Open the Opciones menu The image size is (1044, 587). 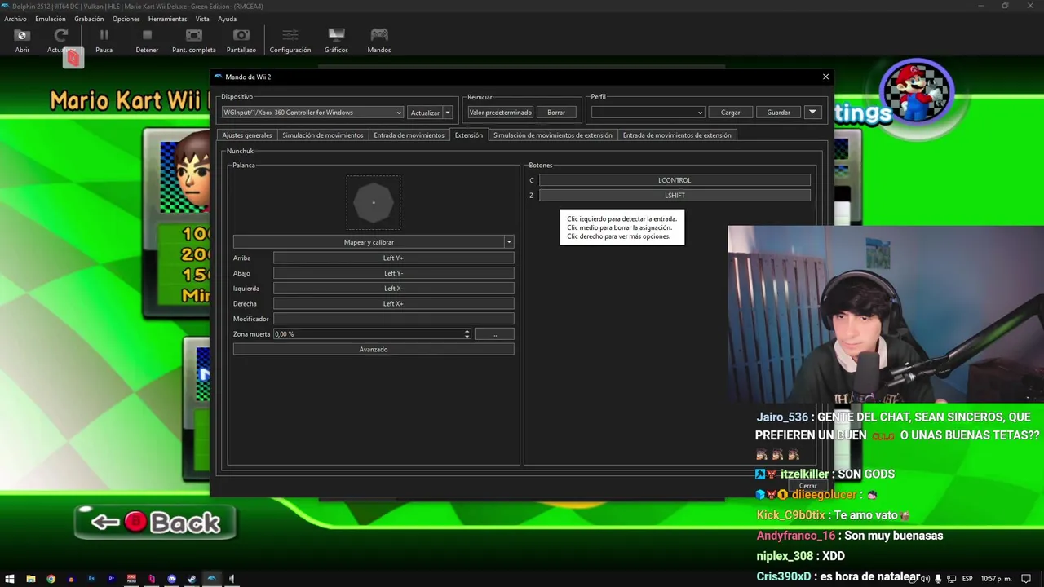[126, 19]
